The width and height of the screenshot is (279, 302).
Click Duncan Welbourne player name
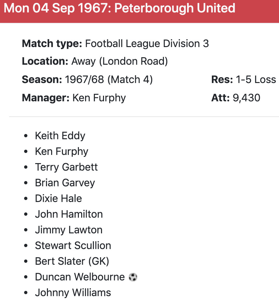pos(80,277)
